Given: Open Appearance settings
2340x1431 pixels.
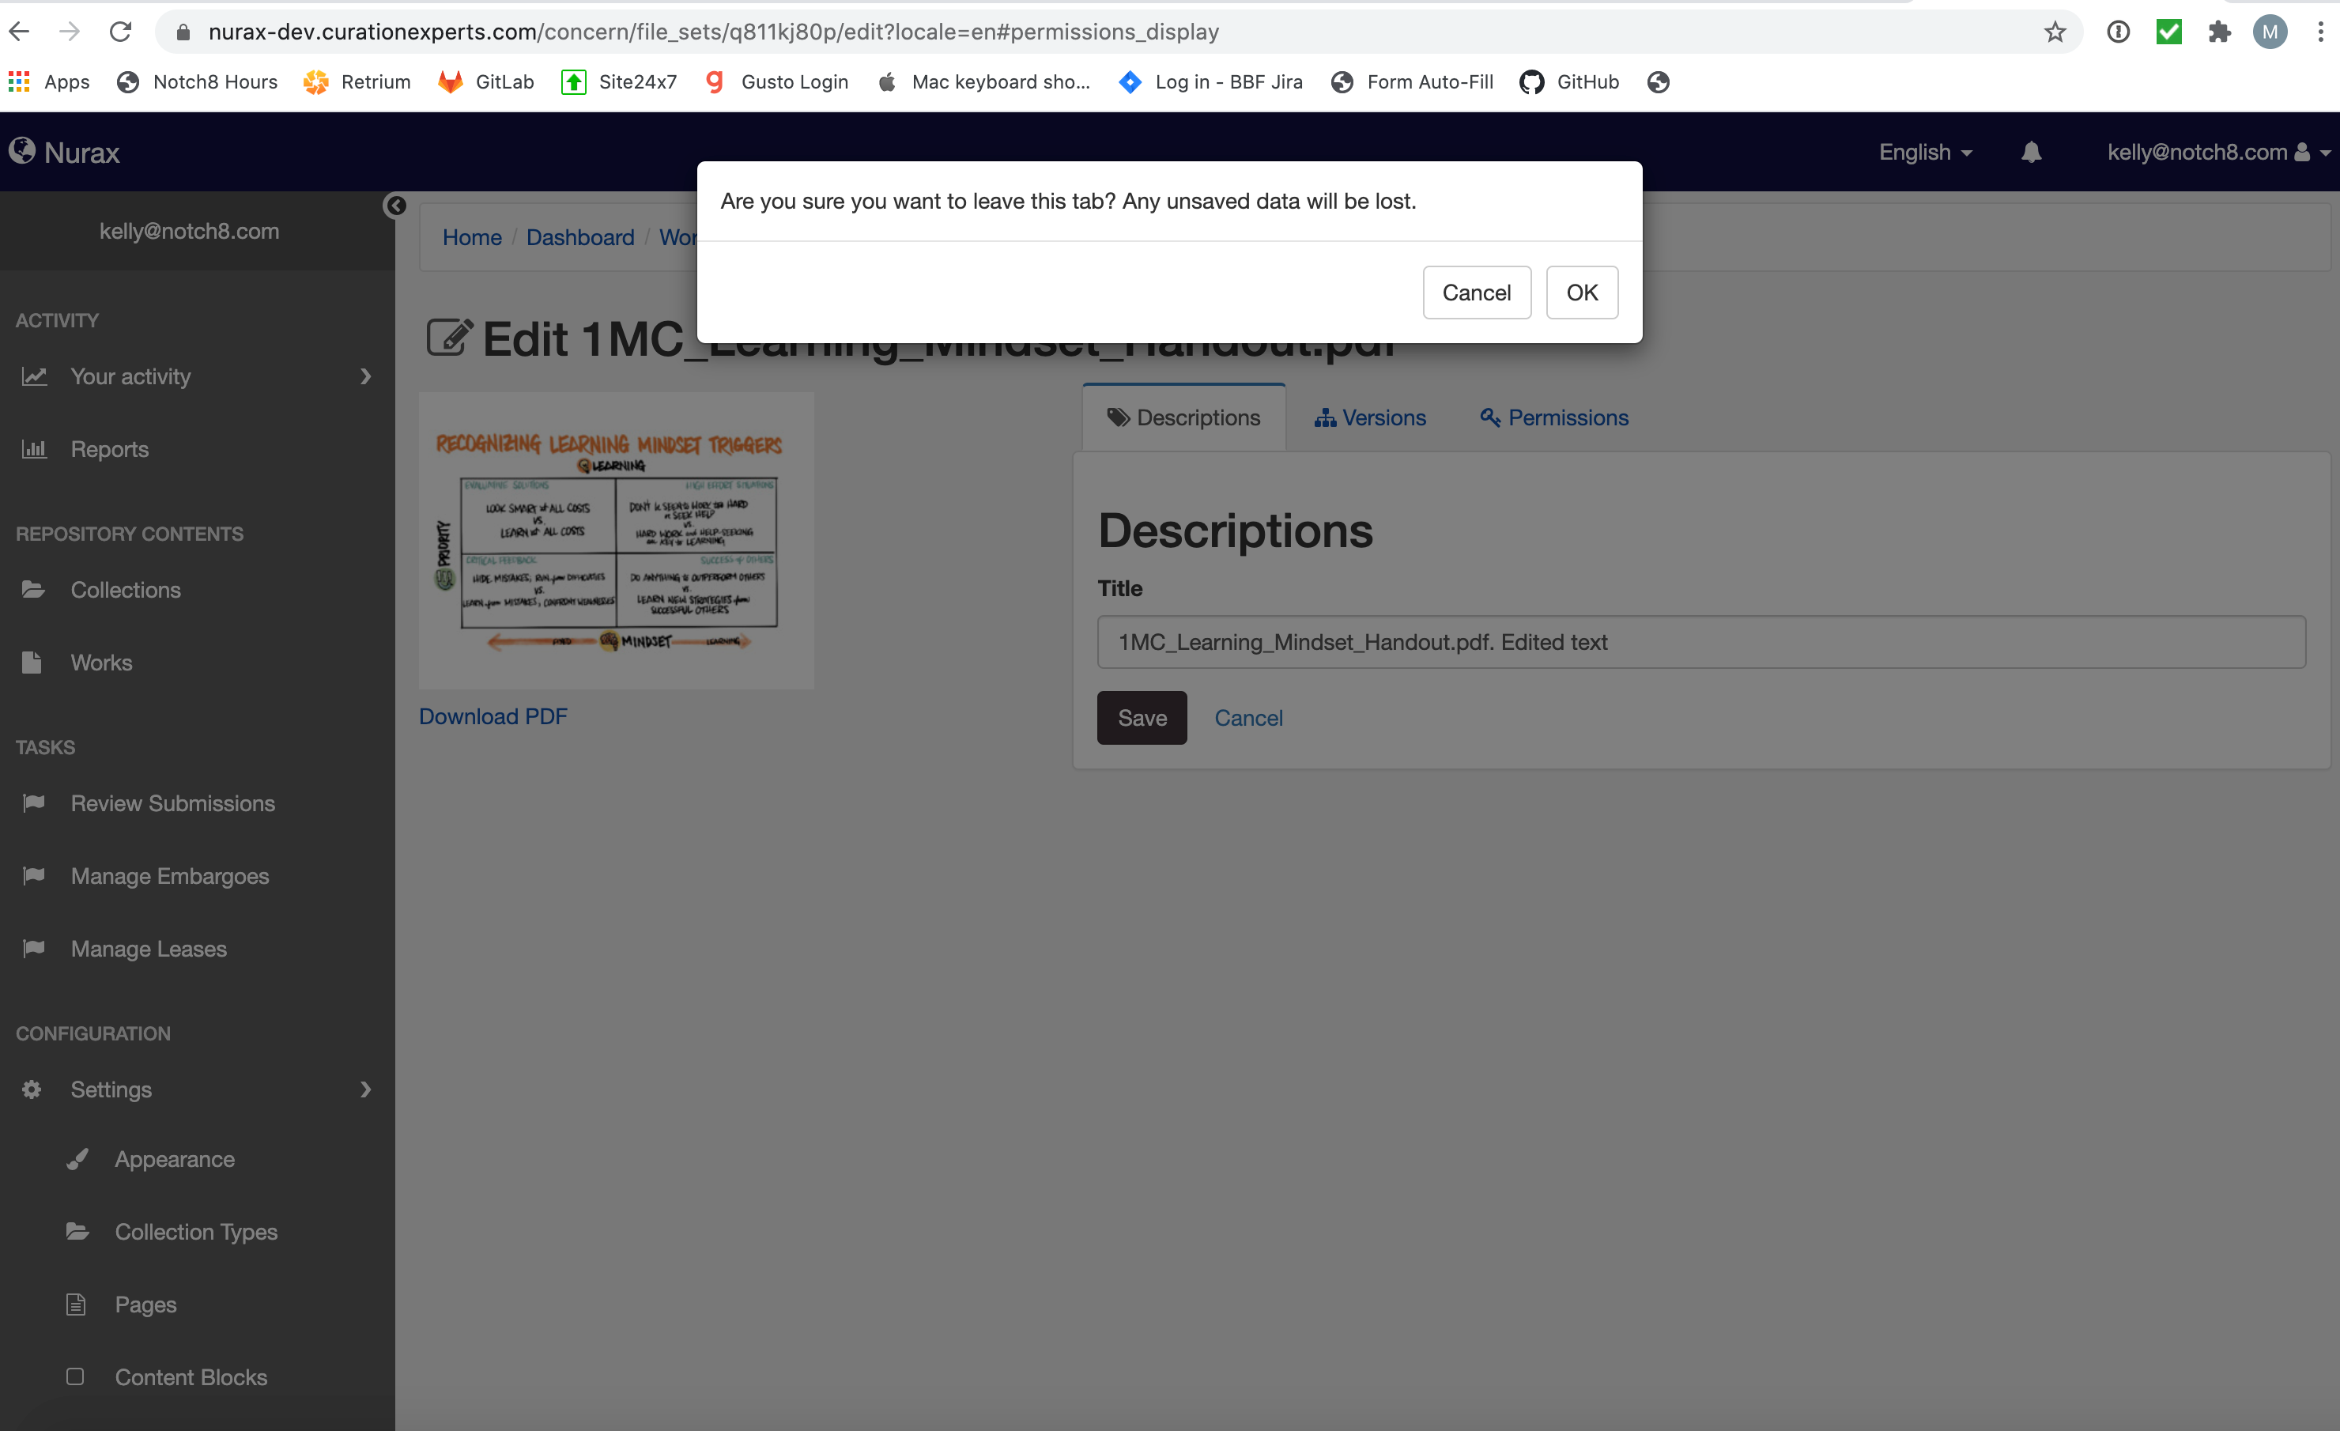Looking at the screenshot, I should 198,1159.
